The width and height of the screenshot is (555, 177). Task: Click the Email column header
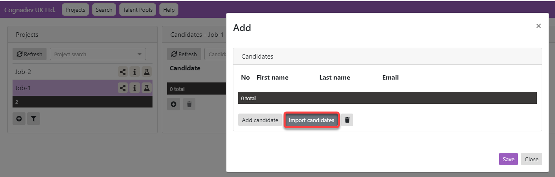390,77
